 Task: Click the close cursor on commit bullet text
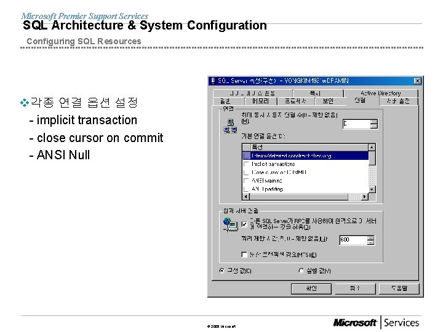point(100,138)
